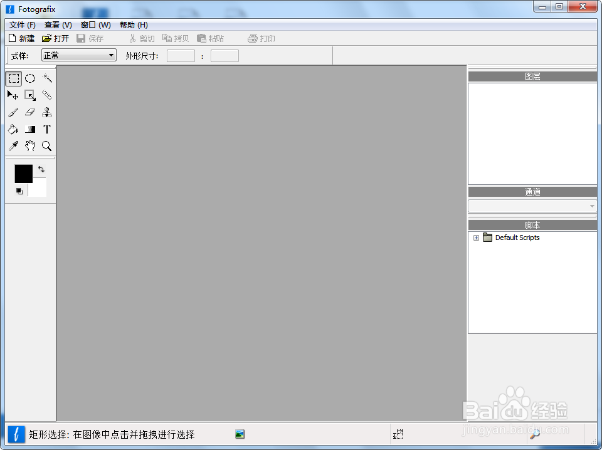Click the second 外形尺寸 height input field

tap(224, 56)
